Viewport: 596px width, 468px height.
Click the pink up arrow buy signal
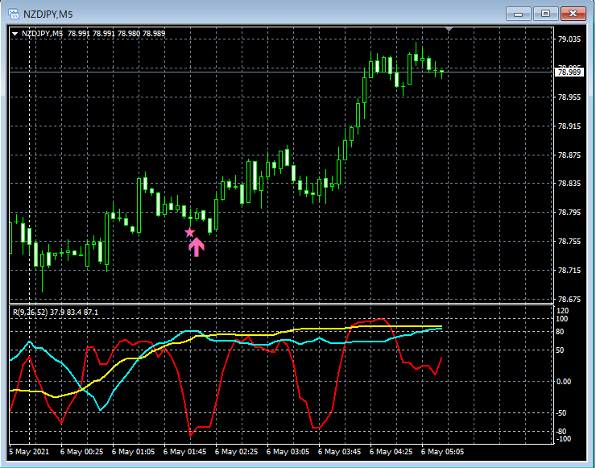pos(197,247)
